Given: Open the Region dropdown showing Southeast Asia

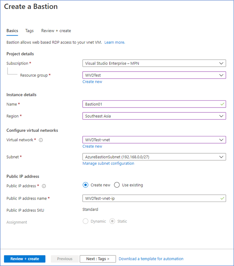Looking at the screenshot, I should click(154, 116).
